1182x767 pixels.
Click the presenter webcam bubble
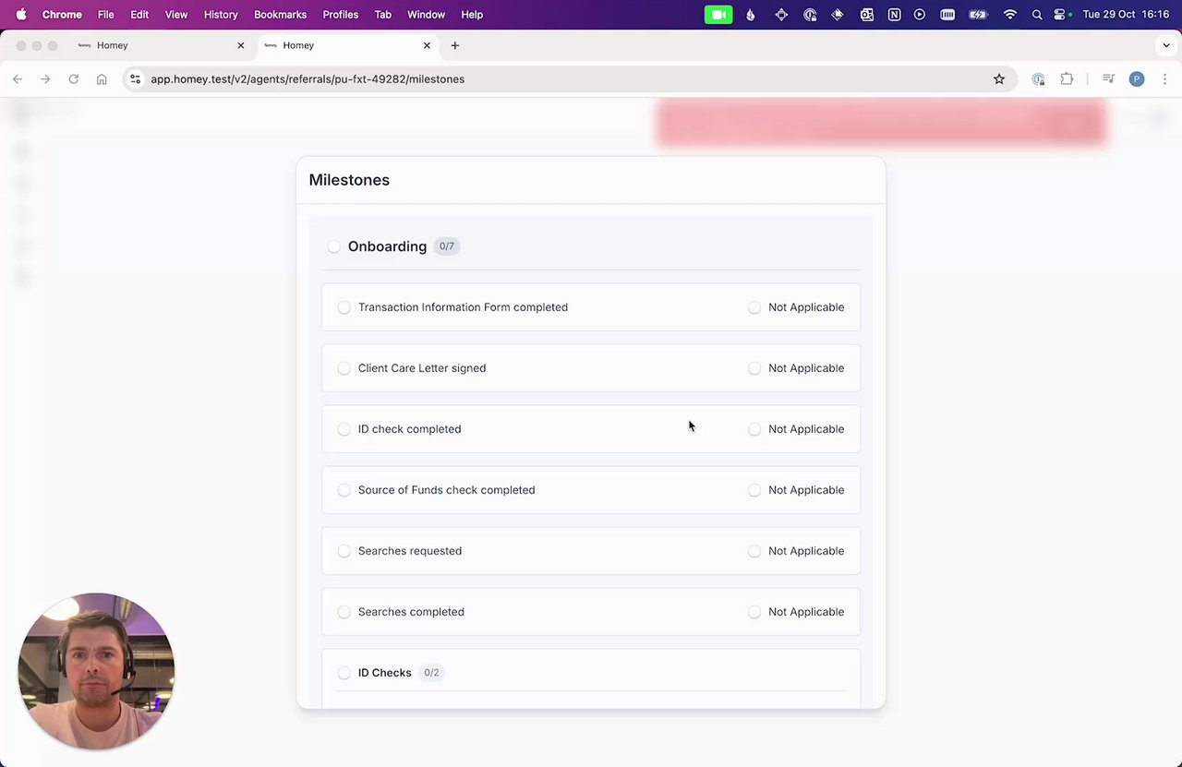pos(96,671)
